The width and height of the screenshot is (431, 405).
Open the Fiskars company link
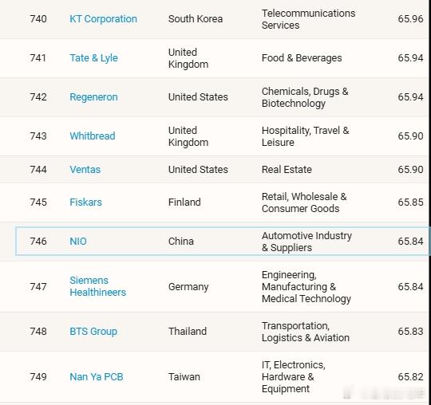click(85, 202)
